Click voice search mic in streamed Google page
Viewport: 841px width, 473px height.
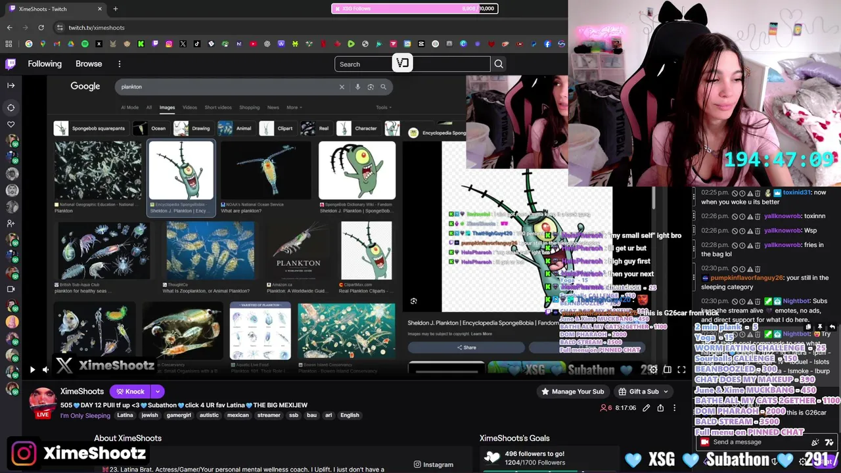[x=357, y=87]
